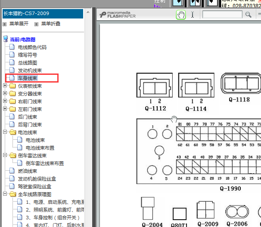Expand the 右前门线束 folder
Screen dimensions: 261x227
pyautogui.click(x=5, y=101)
